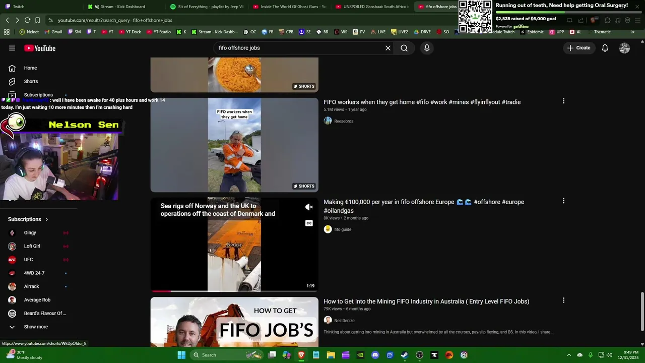Image resolution: width=645 pixels, height=363 pixels.
Task: Reload the page
Action: click(27, 20)
